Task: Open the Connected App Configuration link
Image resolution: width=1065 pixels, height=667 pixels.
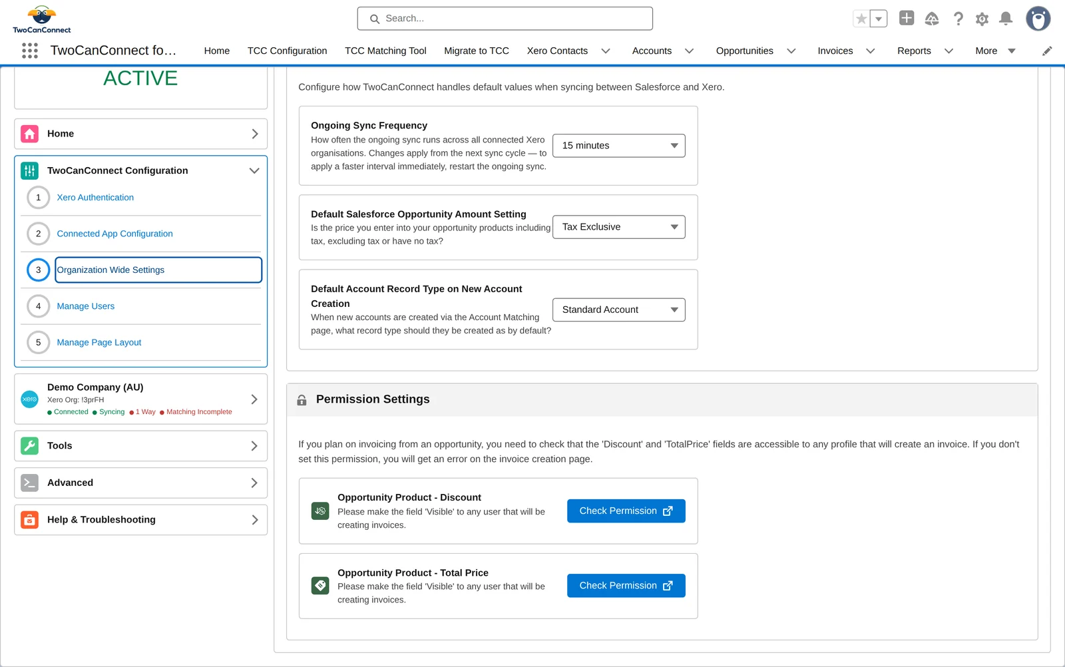Action: [x=114, y=234]
